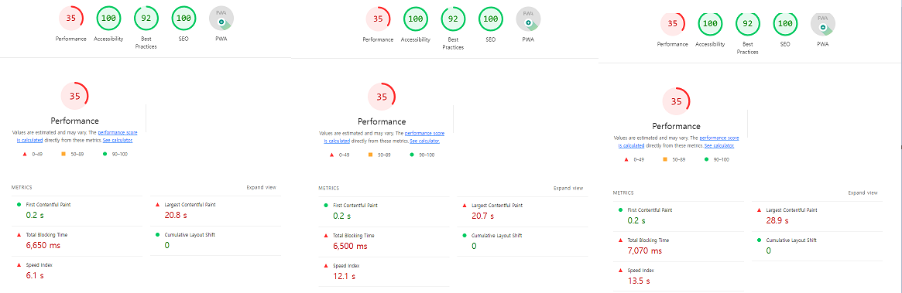Click Total Blocking Time label in right report
The height and width of the screenshot is (293, 902).
648,240
